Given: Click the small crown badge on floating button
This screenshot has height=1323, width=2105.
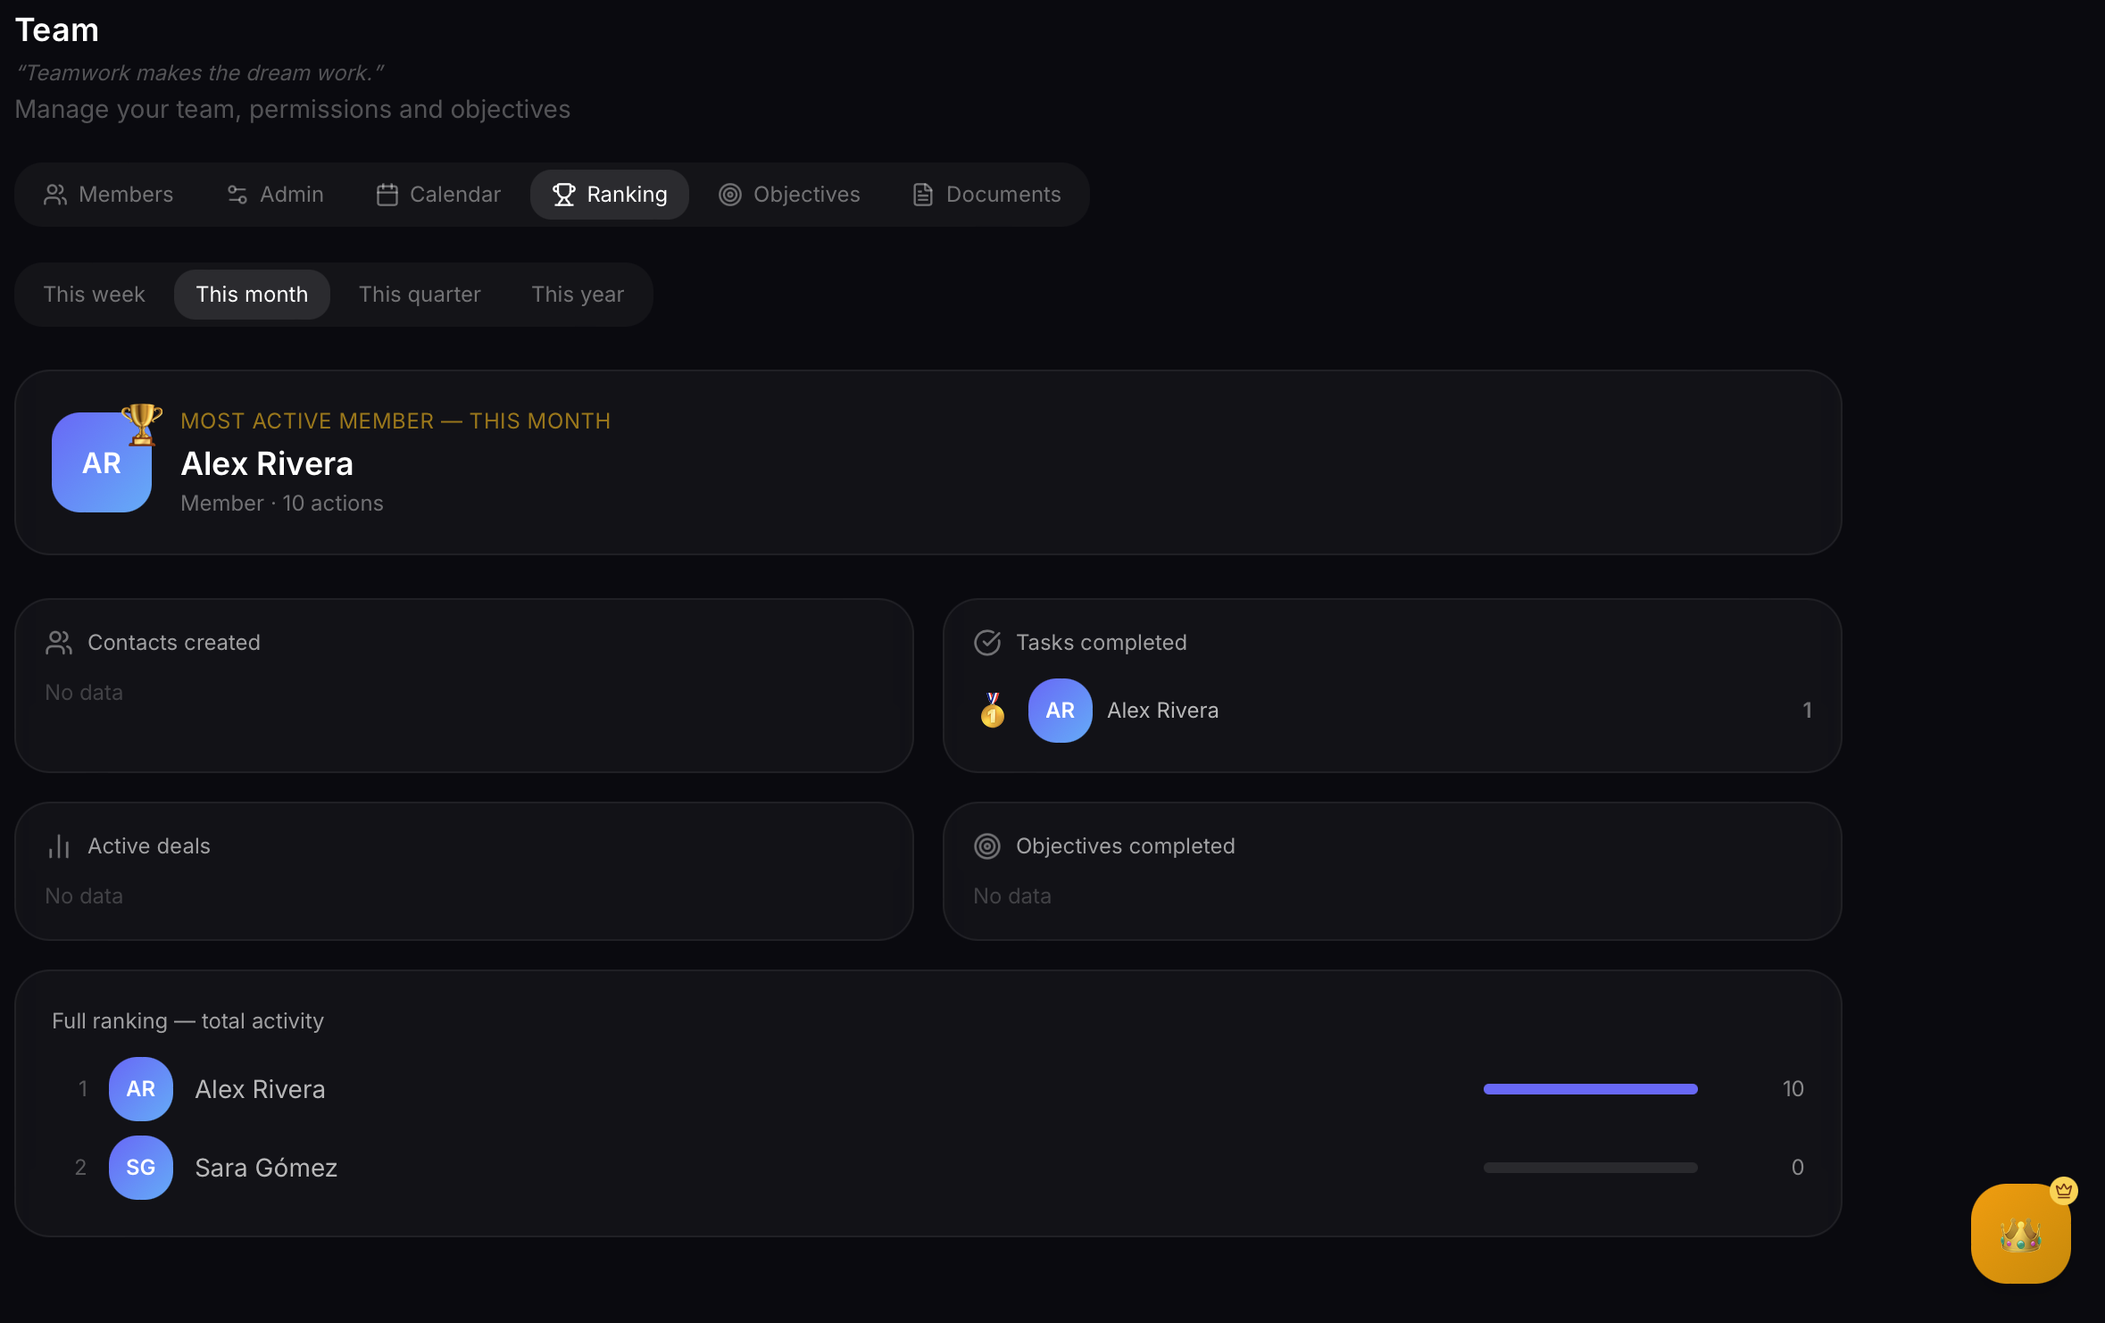Looking at the screenshot, I should click(x=2064, y=1191).
